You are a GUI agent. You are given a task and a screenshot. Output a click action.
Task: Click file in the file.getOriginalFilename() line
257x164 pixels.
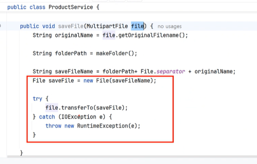(109, 35)
